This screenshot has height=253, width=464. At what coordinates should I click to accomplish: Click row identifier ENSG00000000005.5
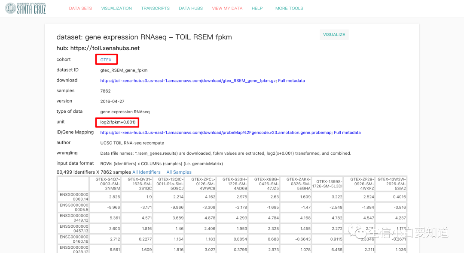[x=74, y=207]
